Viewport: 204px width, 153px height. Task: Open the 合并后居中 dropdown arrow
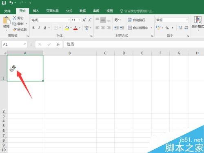coord(151,28)
